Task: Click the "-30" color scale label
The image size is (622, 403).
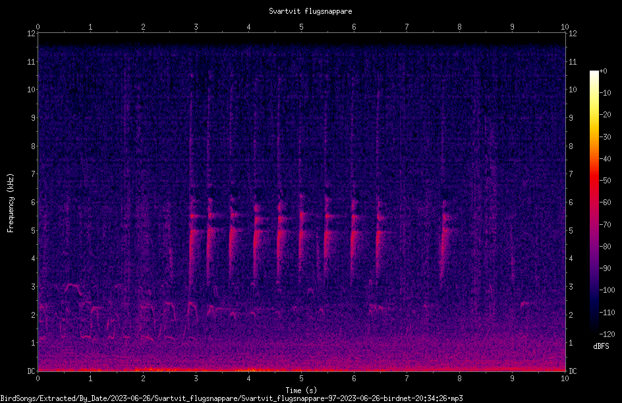Action: tap(606, 137)
